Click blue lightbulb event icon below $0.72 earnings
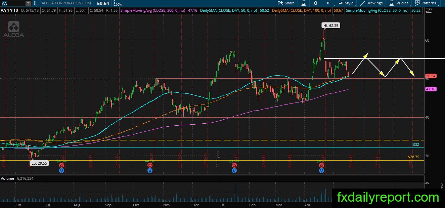Viewport: 445px width, 208px height. [x=150, y=170]
